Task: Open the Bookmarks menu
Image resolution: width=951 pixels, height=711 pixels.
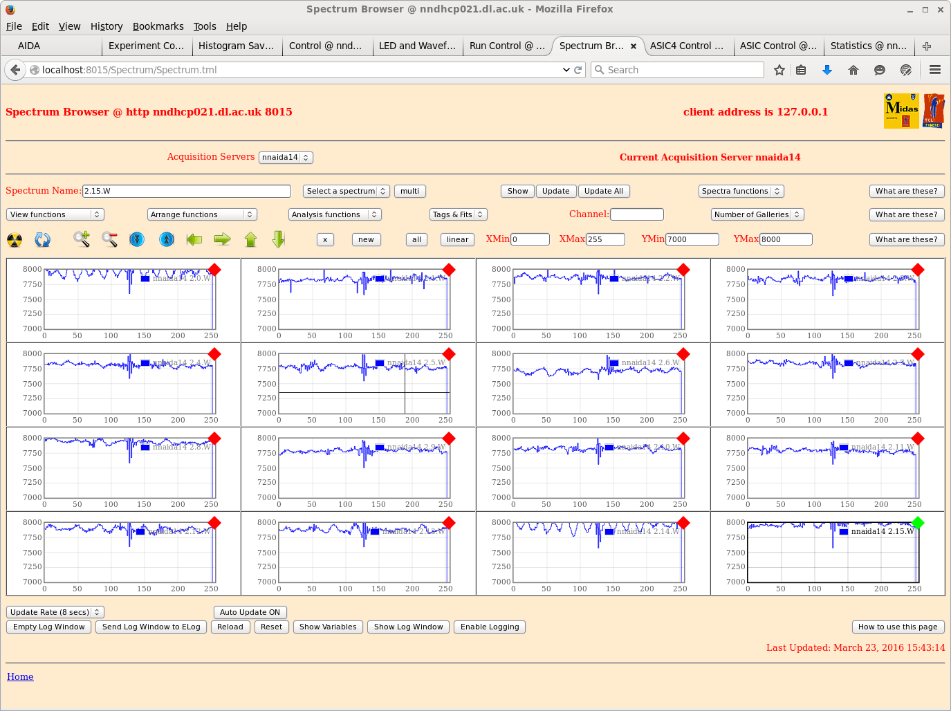Action: click(158, 26)
